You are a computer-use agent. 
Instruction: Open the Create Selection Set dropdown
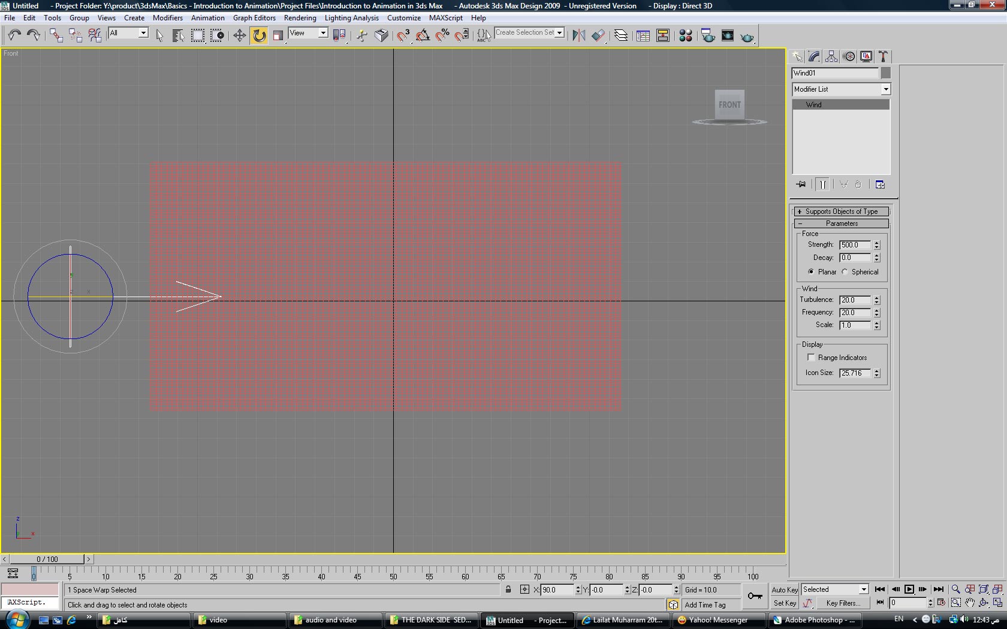coord(559,33)
